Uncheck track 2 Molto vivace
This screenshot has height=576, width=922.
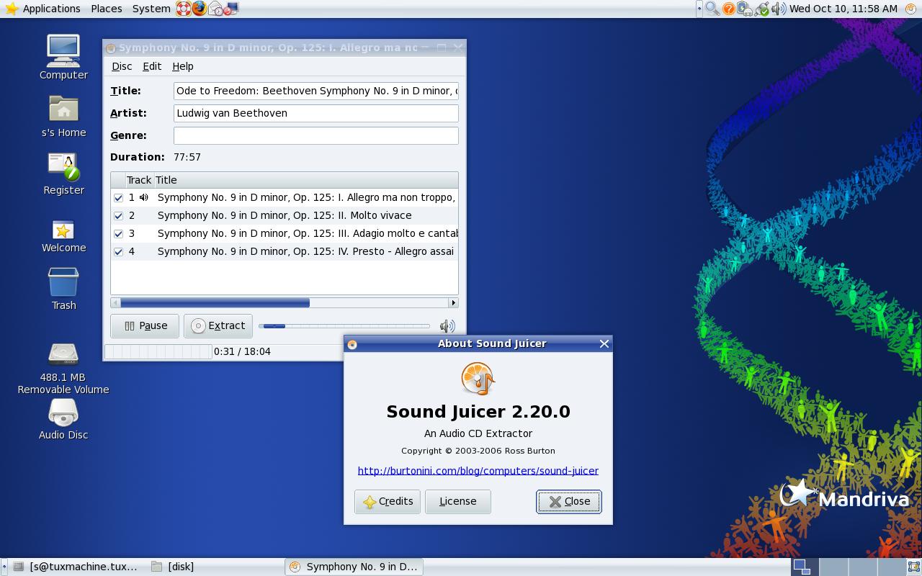tap(118, 215)
